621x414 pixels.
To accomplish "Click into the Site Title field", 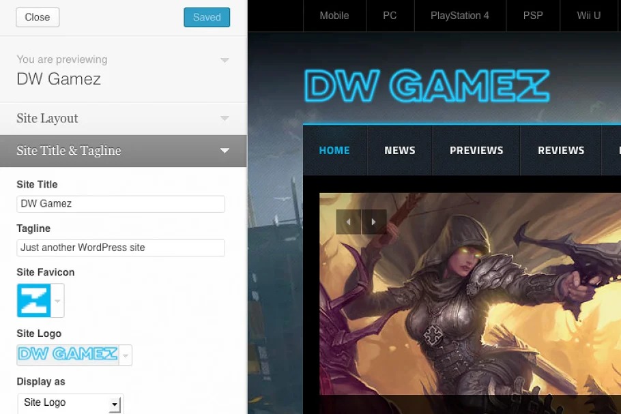I will click(121, 204).
